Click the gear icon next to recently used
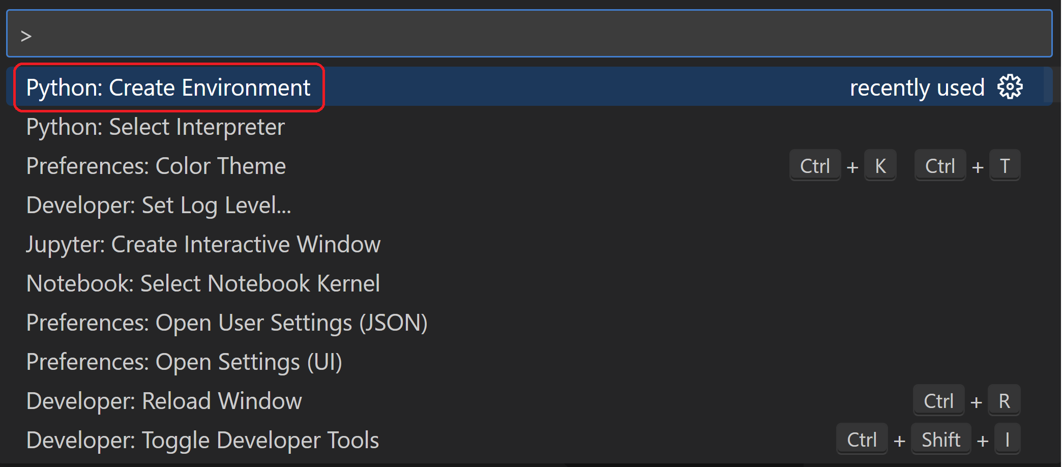The image size is (1062, 467). click(x=1010, y=86)
